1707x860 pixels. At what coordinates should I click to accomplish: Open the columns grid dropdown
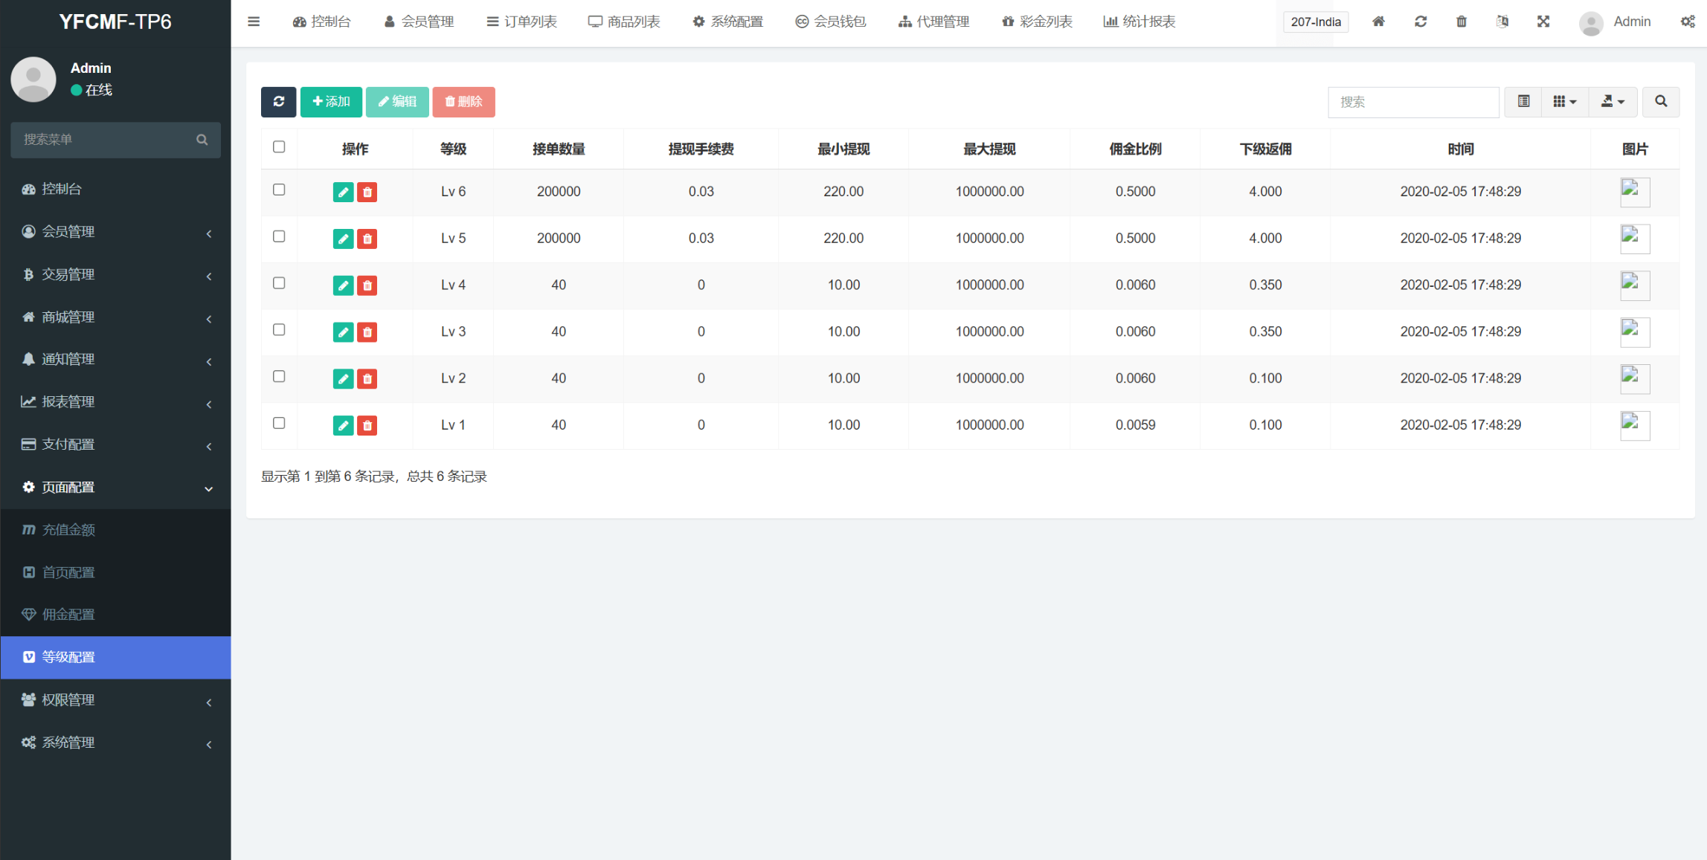[x=1564, y=102]
